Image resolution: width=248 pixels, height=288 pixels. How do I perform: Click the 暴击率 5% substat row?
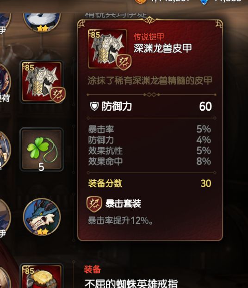click(149, 129)
